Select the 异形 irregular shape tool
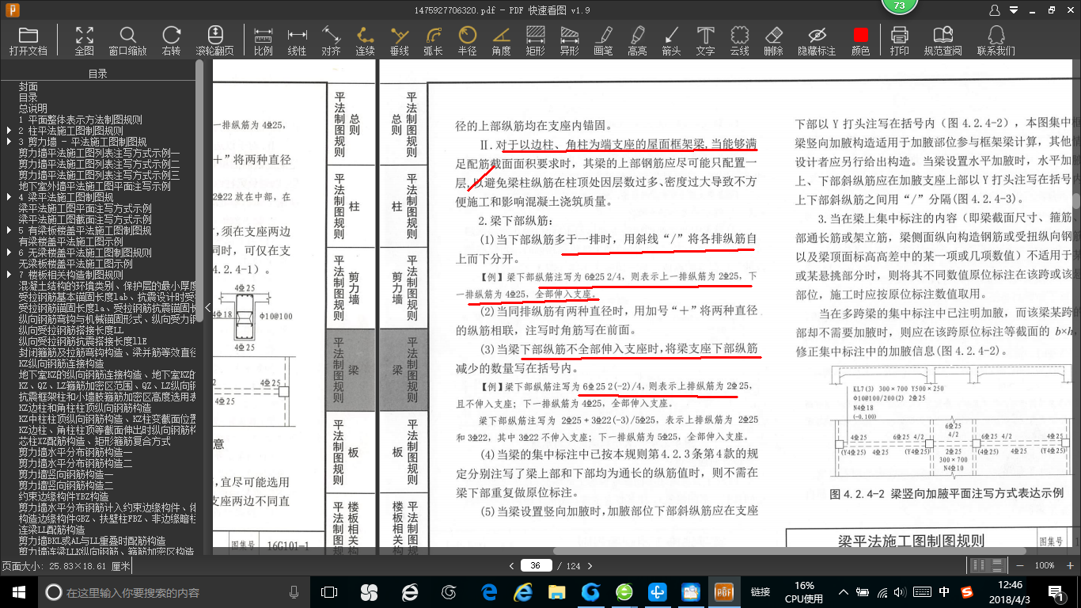The image size is (1081, 608). click(x=570, y=40)
